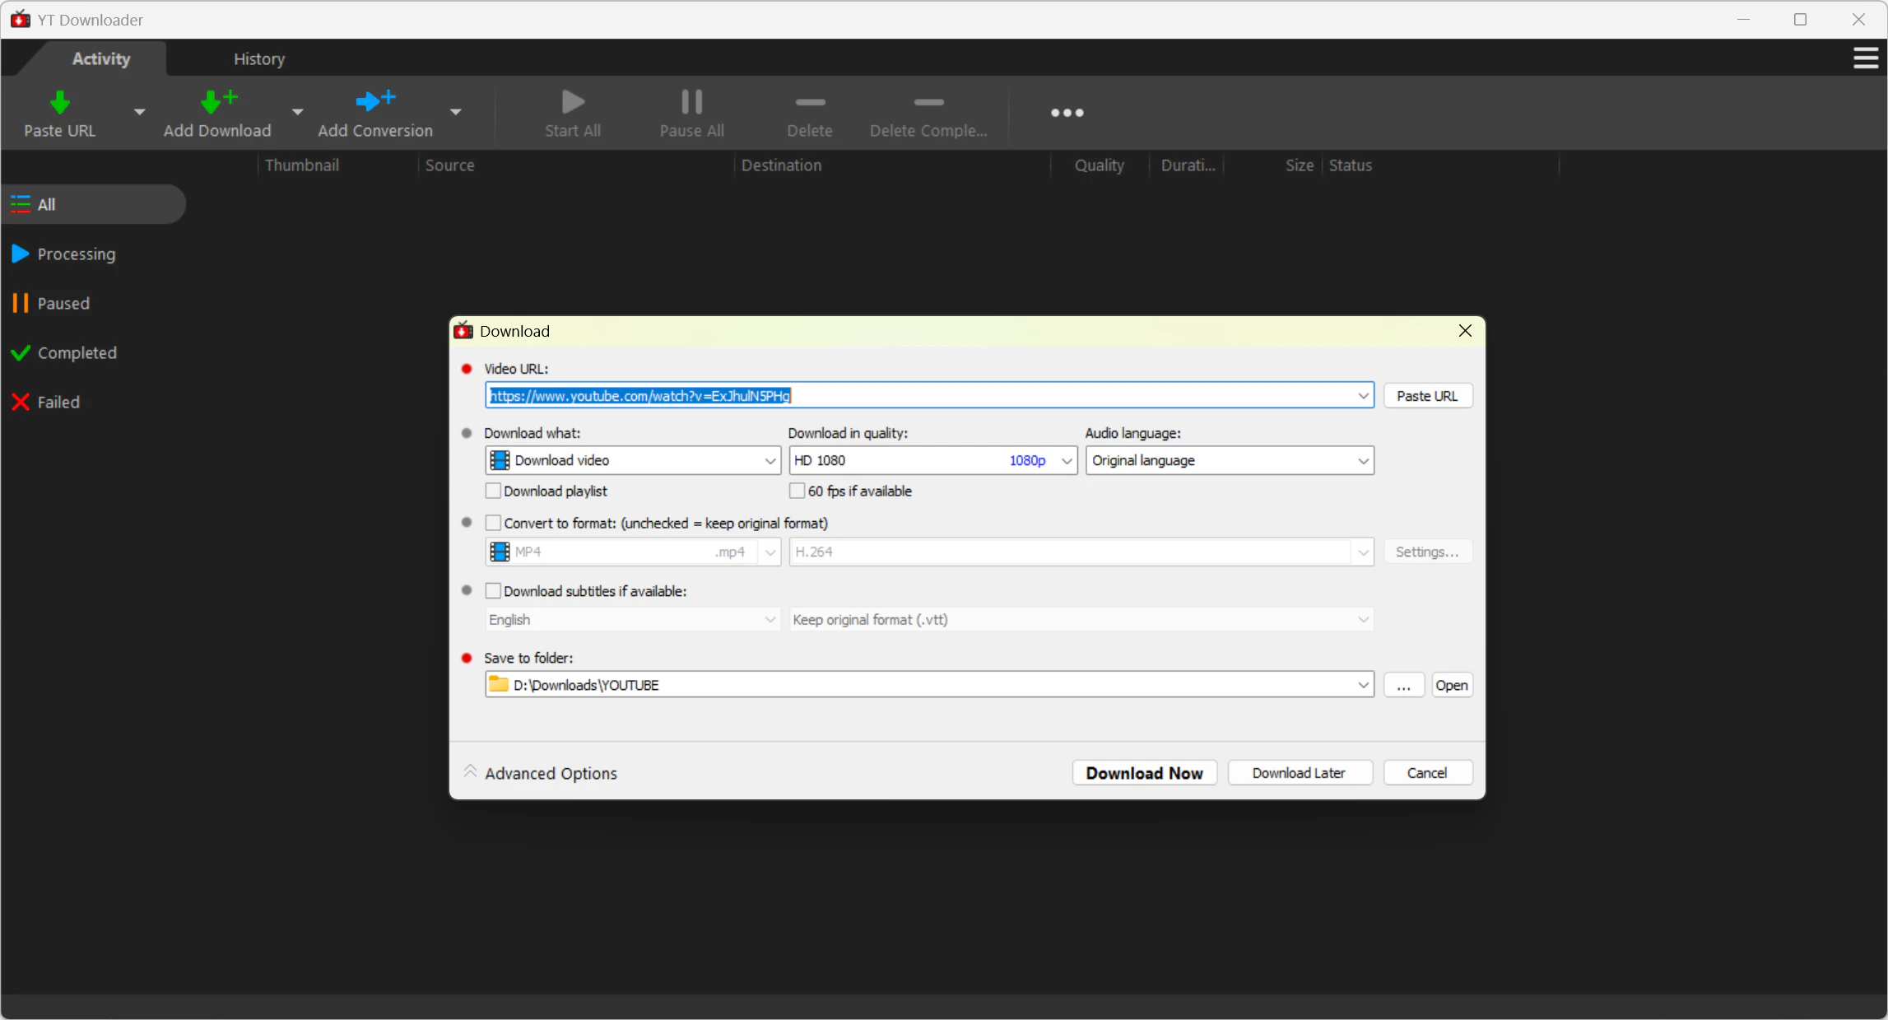The width and height of the screenshot is (1888, 1020).
Task: Switch to the History tab
Action: pyautogui.click(x=258, y=59)
